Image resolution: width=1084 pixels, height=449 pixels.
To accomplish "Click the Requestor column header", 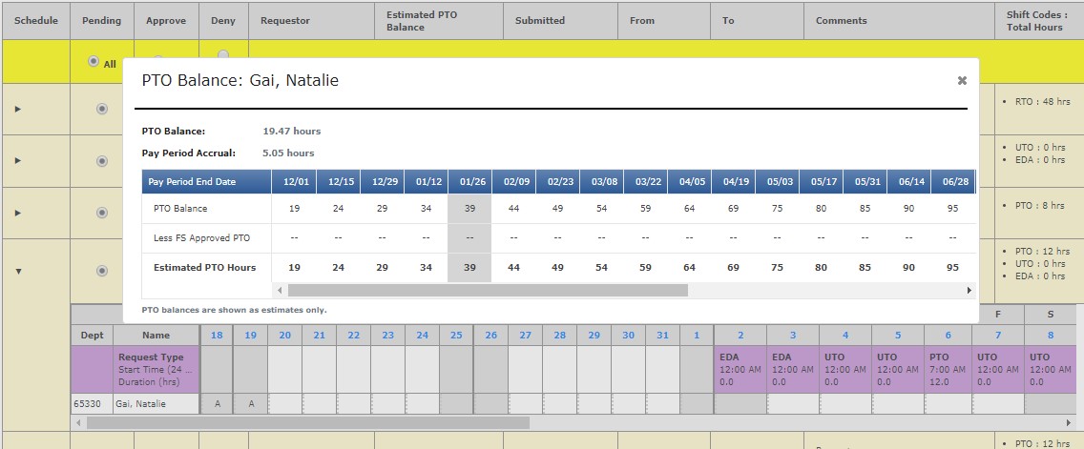I will click(x=285, y=20).
